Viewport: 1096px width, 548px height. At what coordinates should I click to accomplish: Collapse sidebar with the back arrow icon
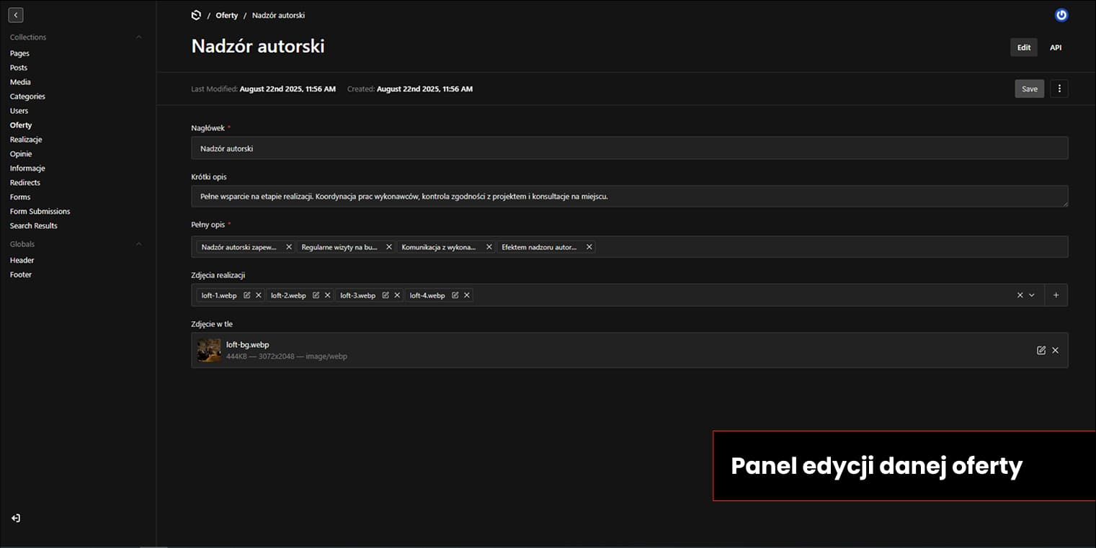(16, 15)
